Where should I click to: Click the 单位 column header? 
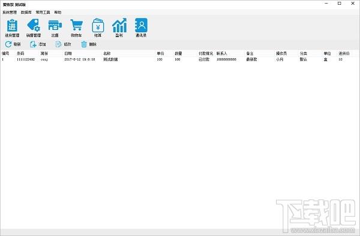pyautogui.click(x=328, y=53)
